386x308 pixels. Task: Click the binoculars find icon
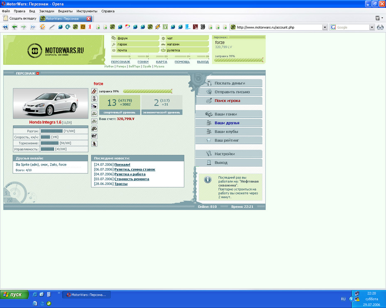tap(380, 27)
